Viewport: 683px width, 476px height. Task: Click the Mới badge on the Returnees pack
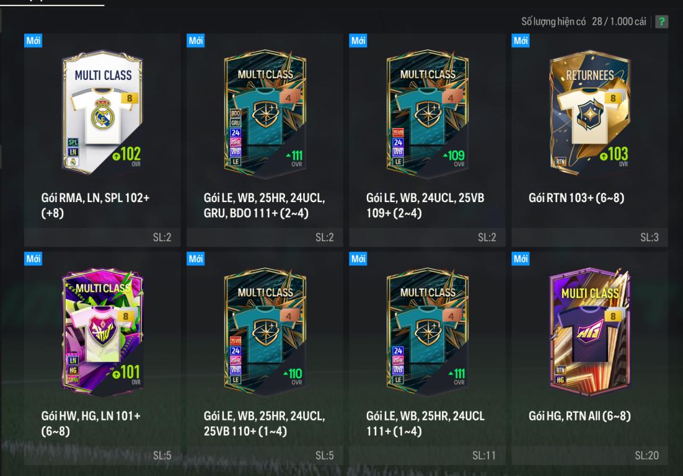tap(521, 40)
